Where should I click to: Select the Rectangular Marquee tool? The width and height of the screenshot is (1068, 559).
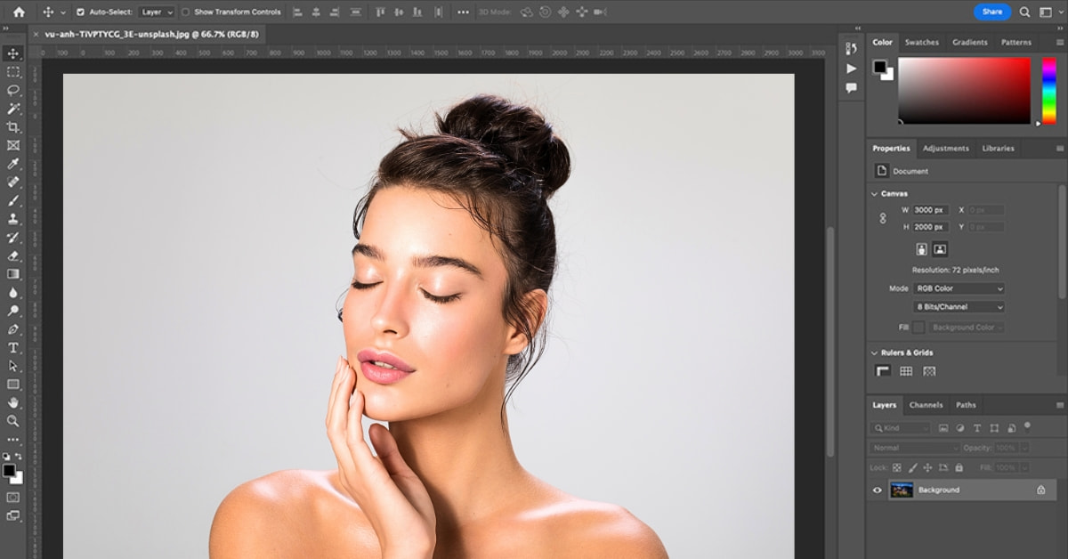(13, 72)
